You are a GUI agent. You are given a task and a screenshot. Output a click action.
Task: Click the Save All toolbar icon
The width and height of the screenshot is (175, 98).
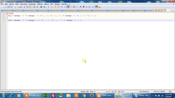click(11, 7)
